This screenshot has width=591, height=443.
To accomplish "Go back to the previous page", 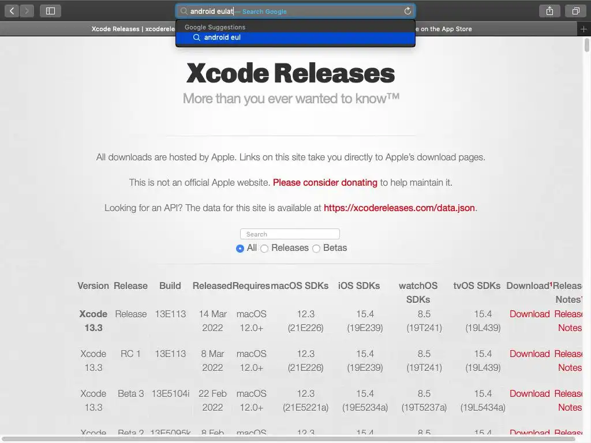I will (12, 11).
